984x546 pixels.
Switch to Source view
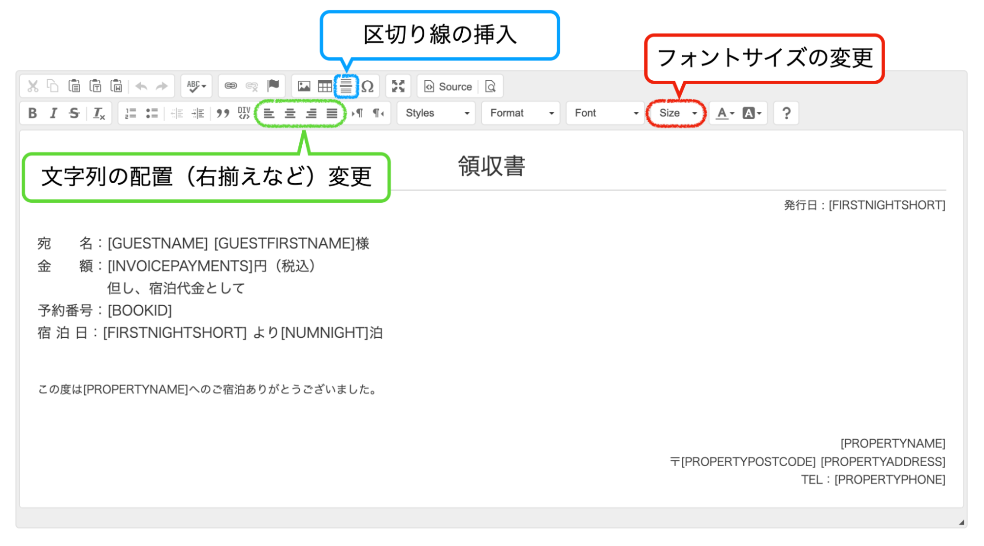[448, 87]
